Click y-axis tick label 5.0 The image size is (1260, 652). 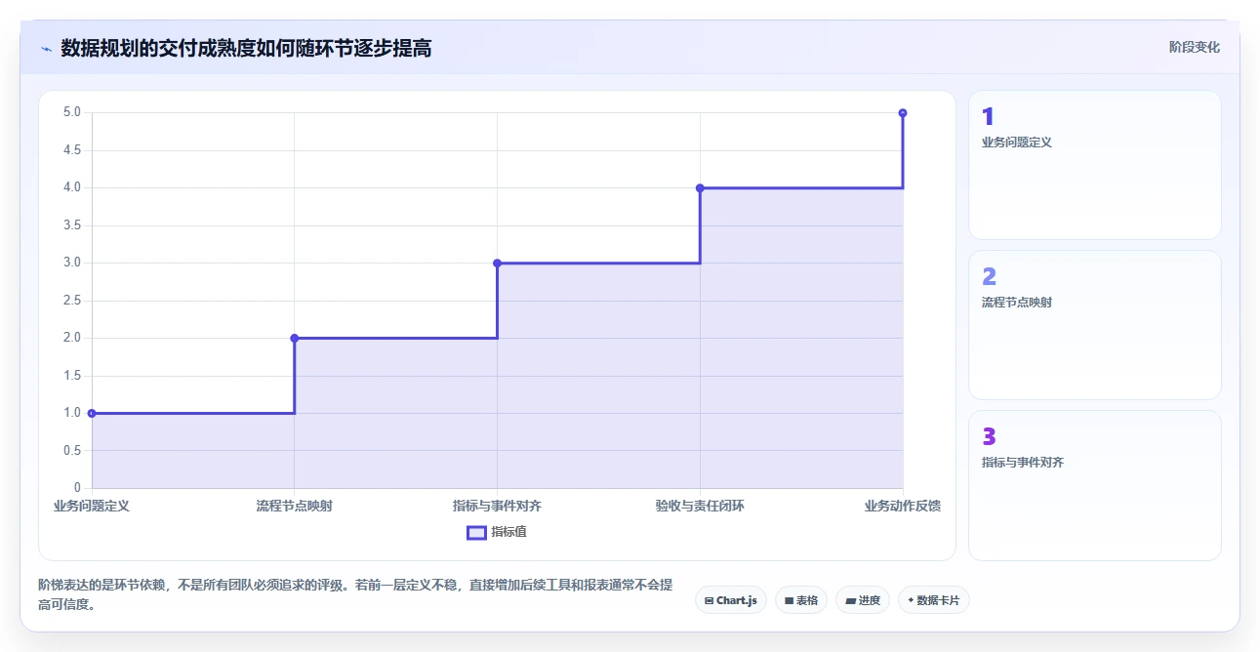coord(72,112)
